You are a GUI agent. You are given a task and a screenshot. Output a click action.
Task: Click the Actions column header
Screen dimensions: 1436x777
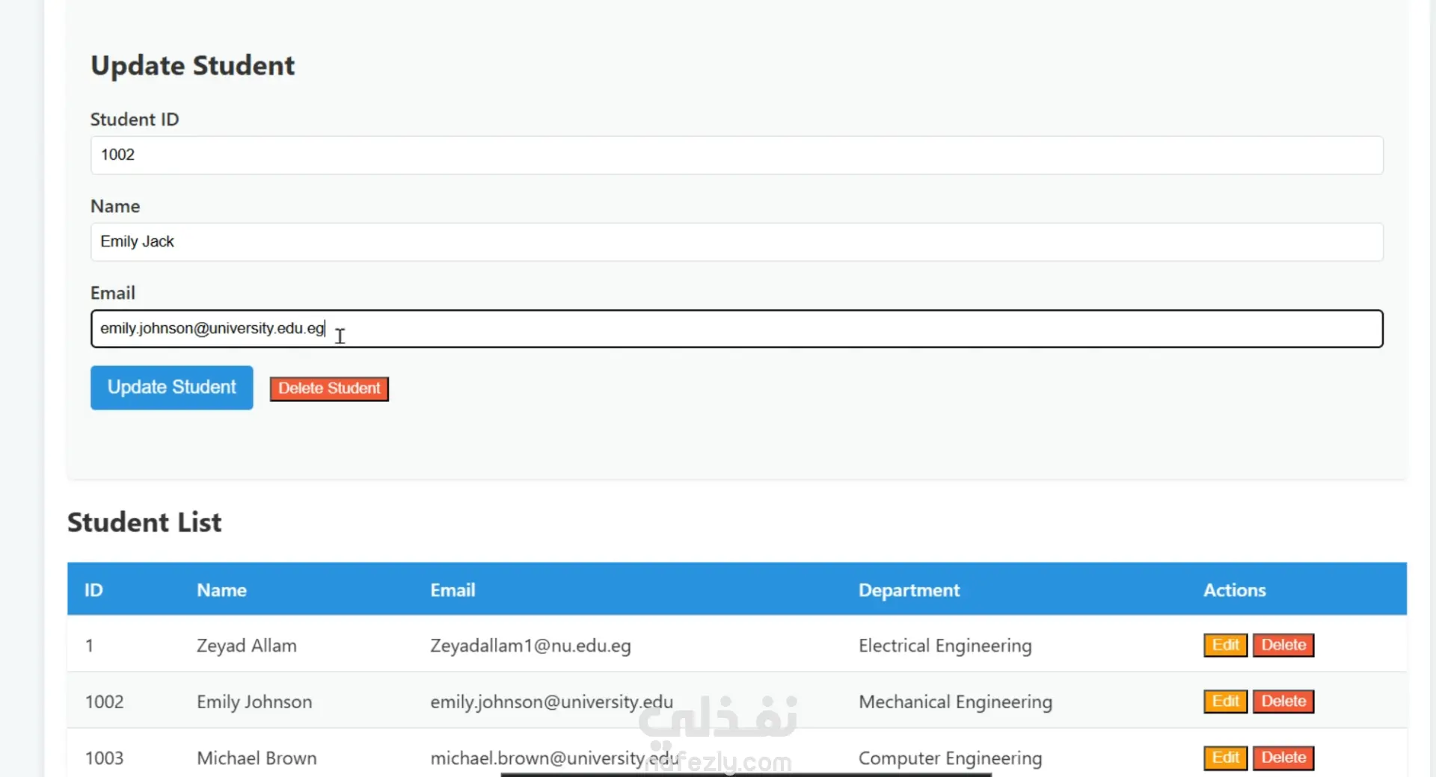pos(1234,590)
